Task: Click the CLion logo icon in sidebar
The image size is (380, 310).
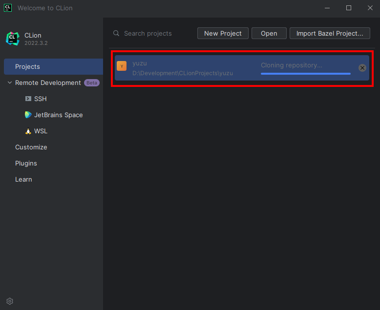Action: pyautogui.click(x=12, y=39)
